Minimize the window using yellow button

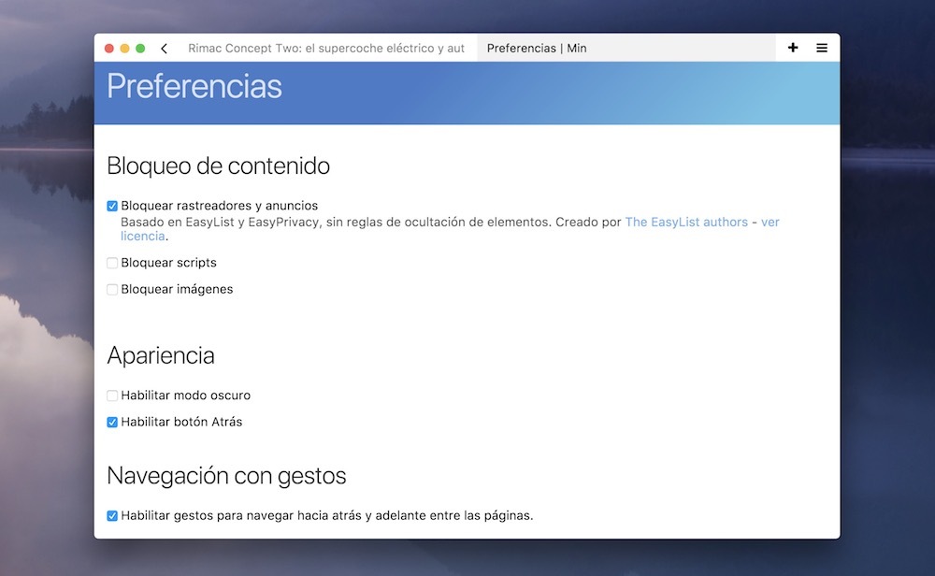(124, 47)
